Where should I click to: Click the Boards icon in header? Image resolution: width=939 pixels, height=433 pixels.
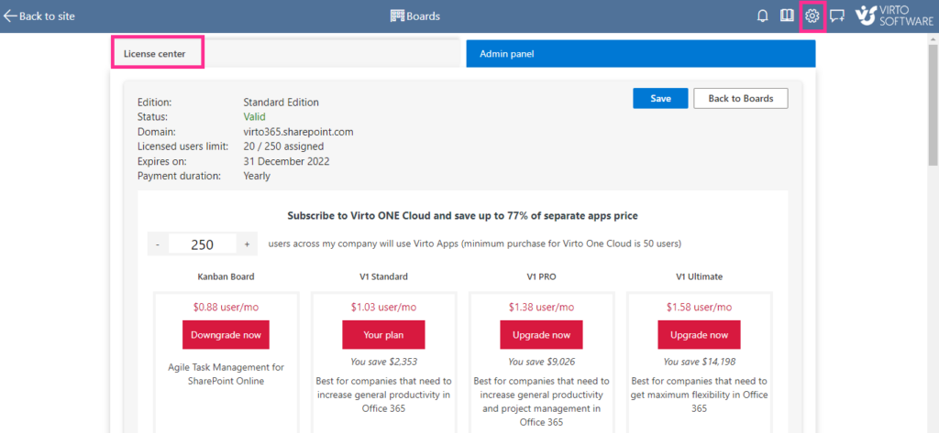pyautogui.click(x=397, y=16)
